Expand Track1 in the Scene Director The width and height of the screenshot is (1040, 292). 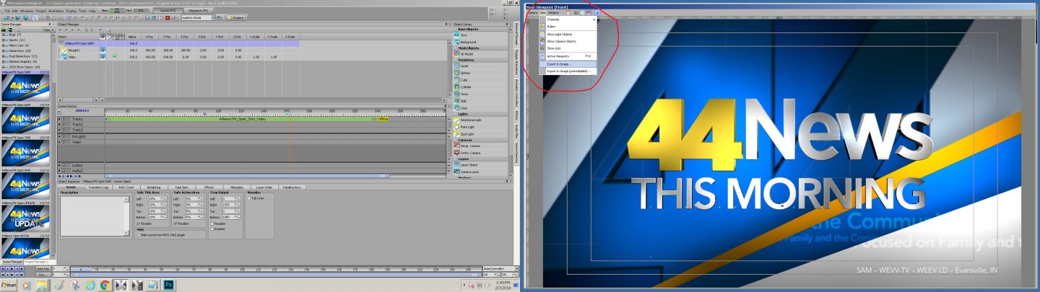(x=59, y=119)
